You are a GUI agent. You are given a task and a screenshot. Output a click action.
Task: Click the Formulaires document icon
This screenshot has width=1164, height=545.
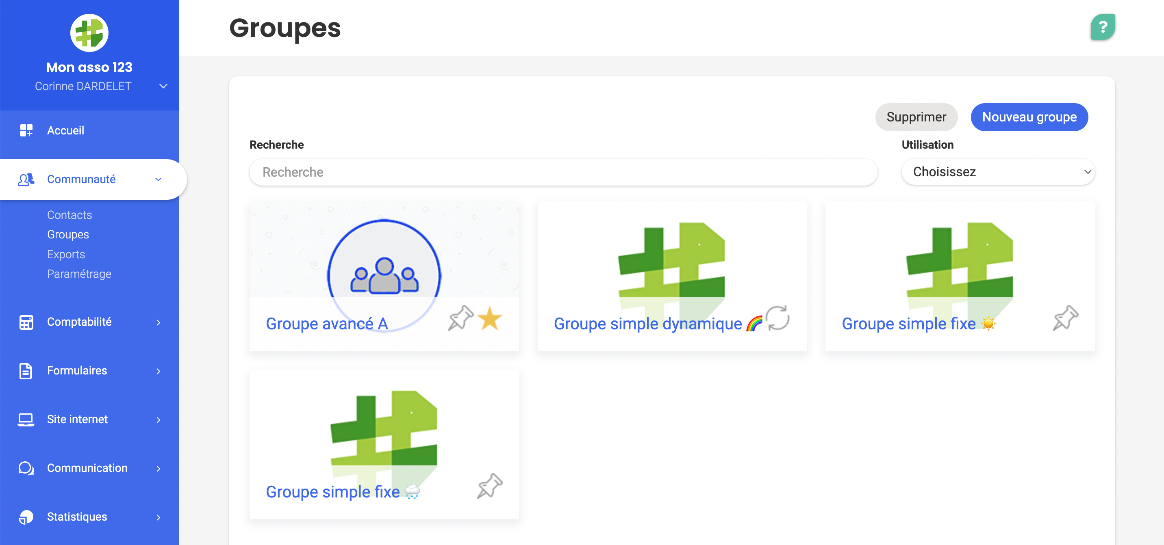click(26, 371)
